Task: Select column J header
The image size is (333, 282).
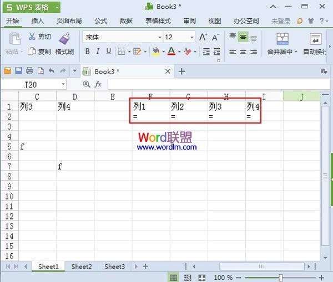Action: pyautogui.click(x=301, y=97)
